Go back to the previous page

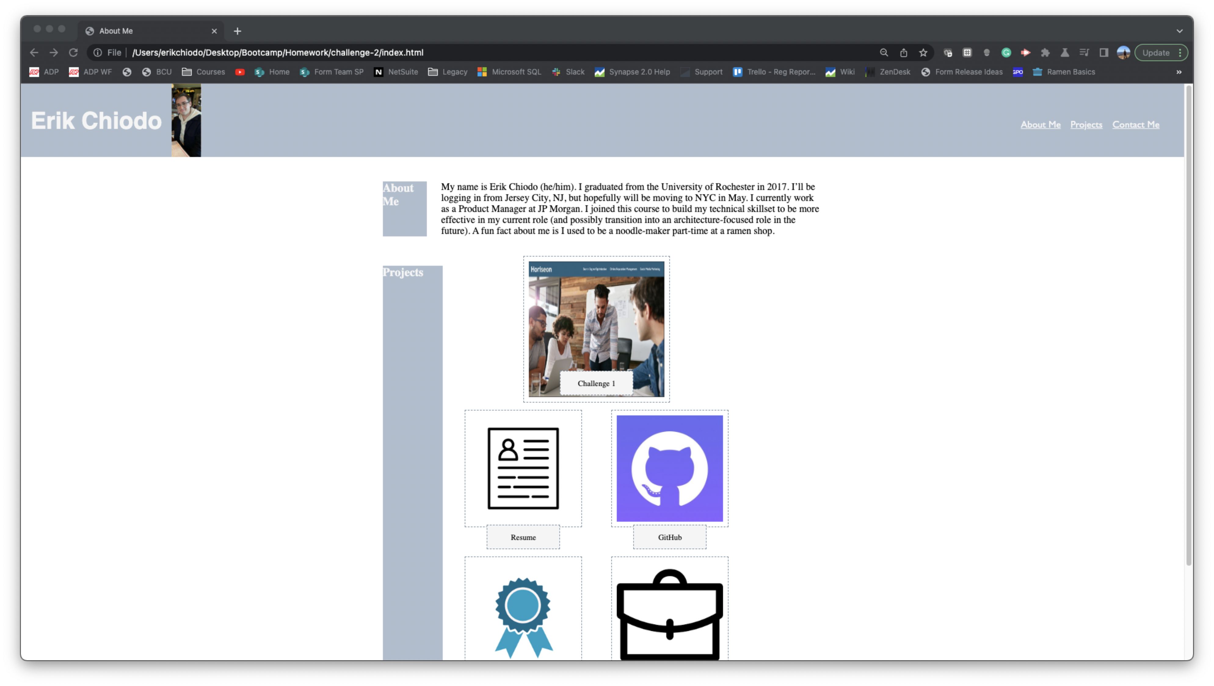pos(34,52)
